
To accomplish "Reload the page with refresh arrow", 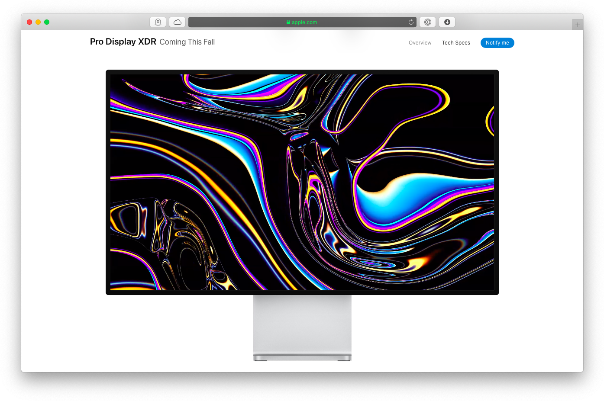I will (411, 22).
